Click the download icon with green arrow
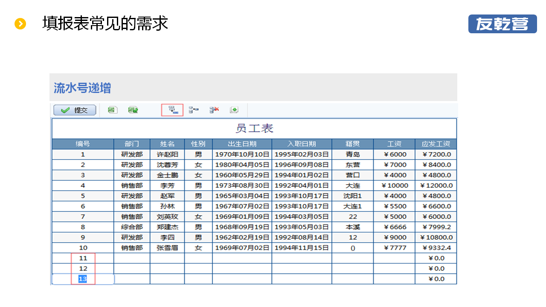 [x=234, y=110]
